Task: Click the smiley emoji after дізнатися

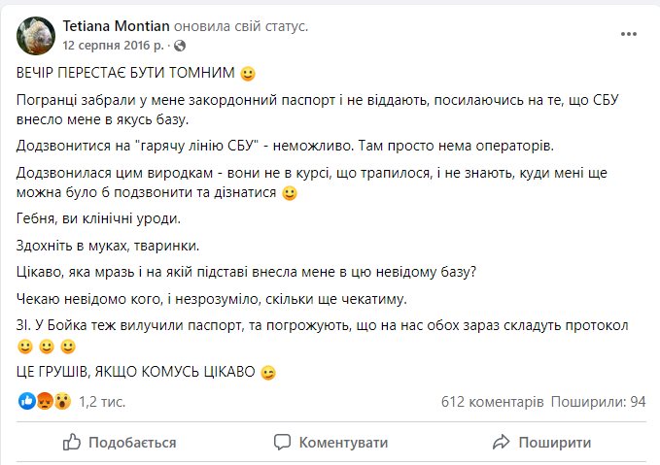Action: click(289, 194)
